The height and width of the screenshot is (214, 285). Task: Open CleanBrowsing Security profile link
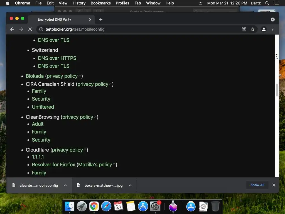[x=41, y=140]
